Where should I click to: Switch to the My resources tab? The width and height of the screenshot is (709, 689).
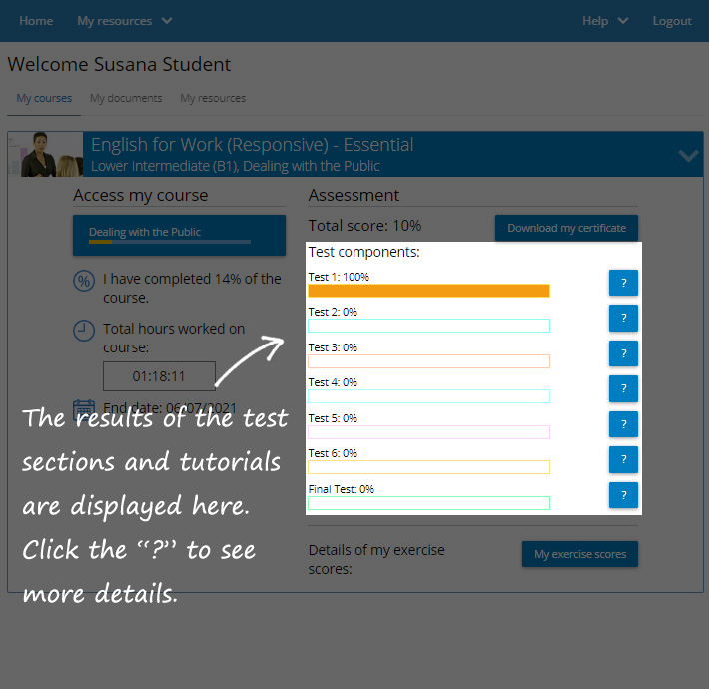[x=213, y=98]
